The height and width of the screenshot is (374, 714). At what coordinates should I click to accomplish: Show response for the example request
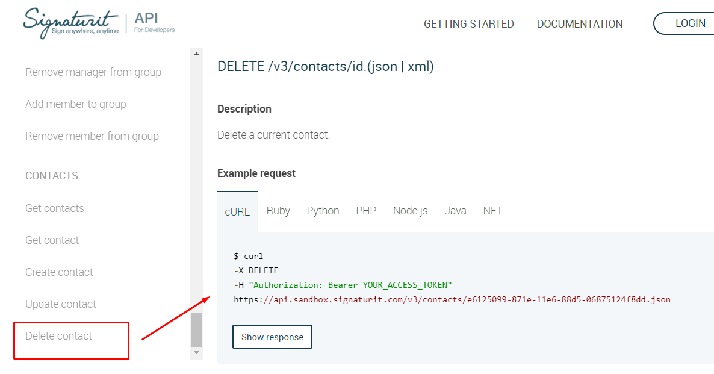272,337
